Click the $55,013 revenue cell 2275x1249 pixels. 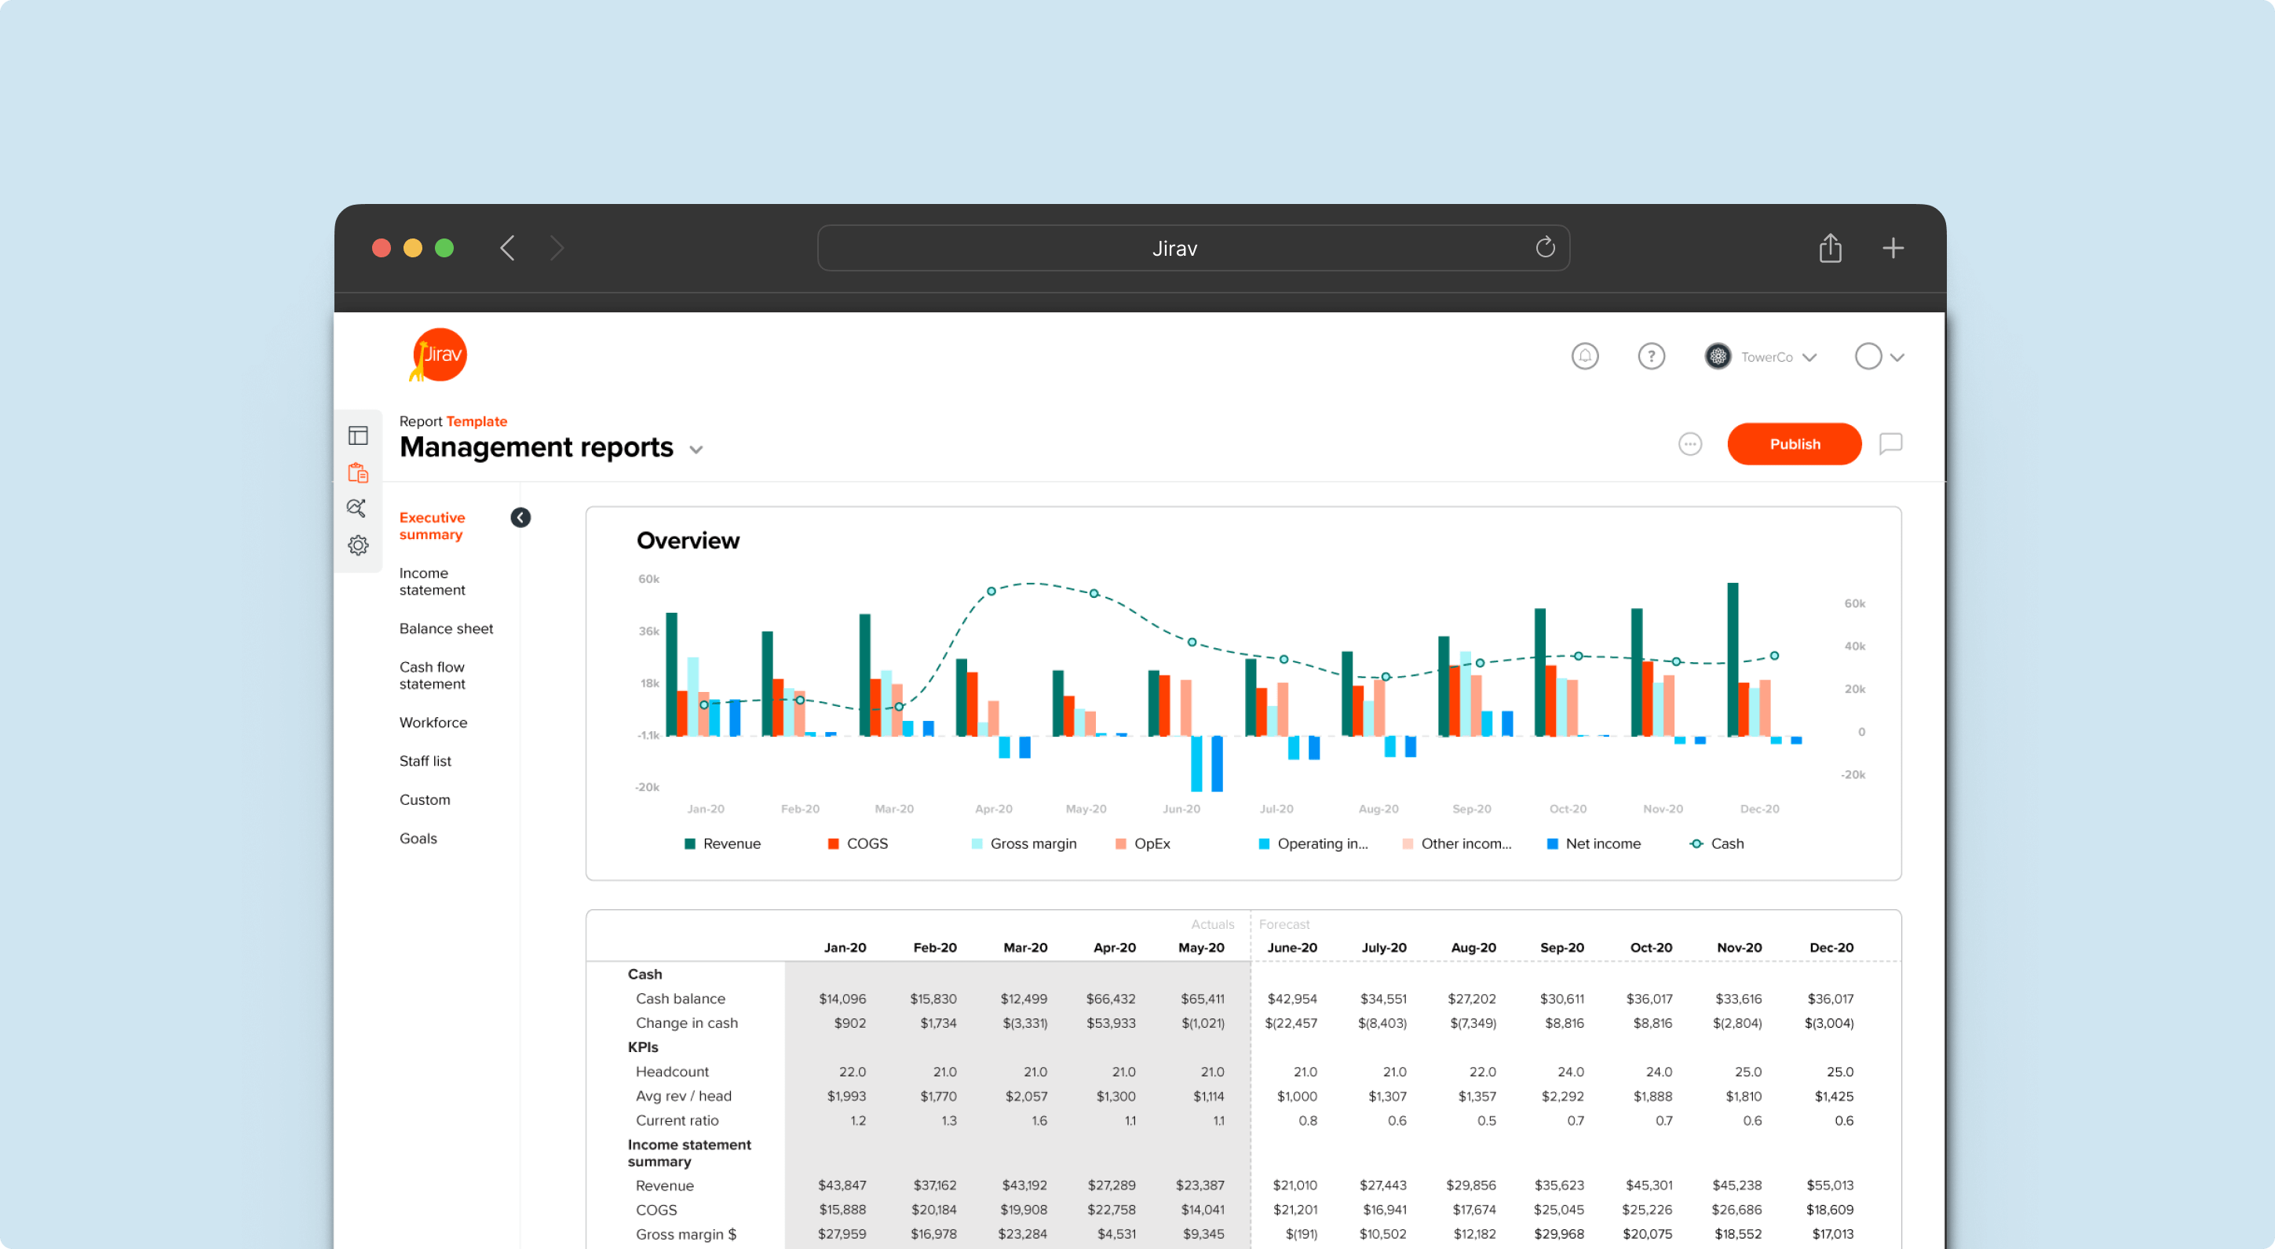point(1829,1185)
